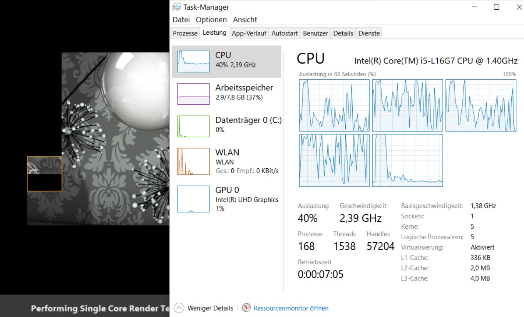Click the first logical processor usage graph
The height and width of the screenshot is (317, 524).
coord(334,105)
